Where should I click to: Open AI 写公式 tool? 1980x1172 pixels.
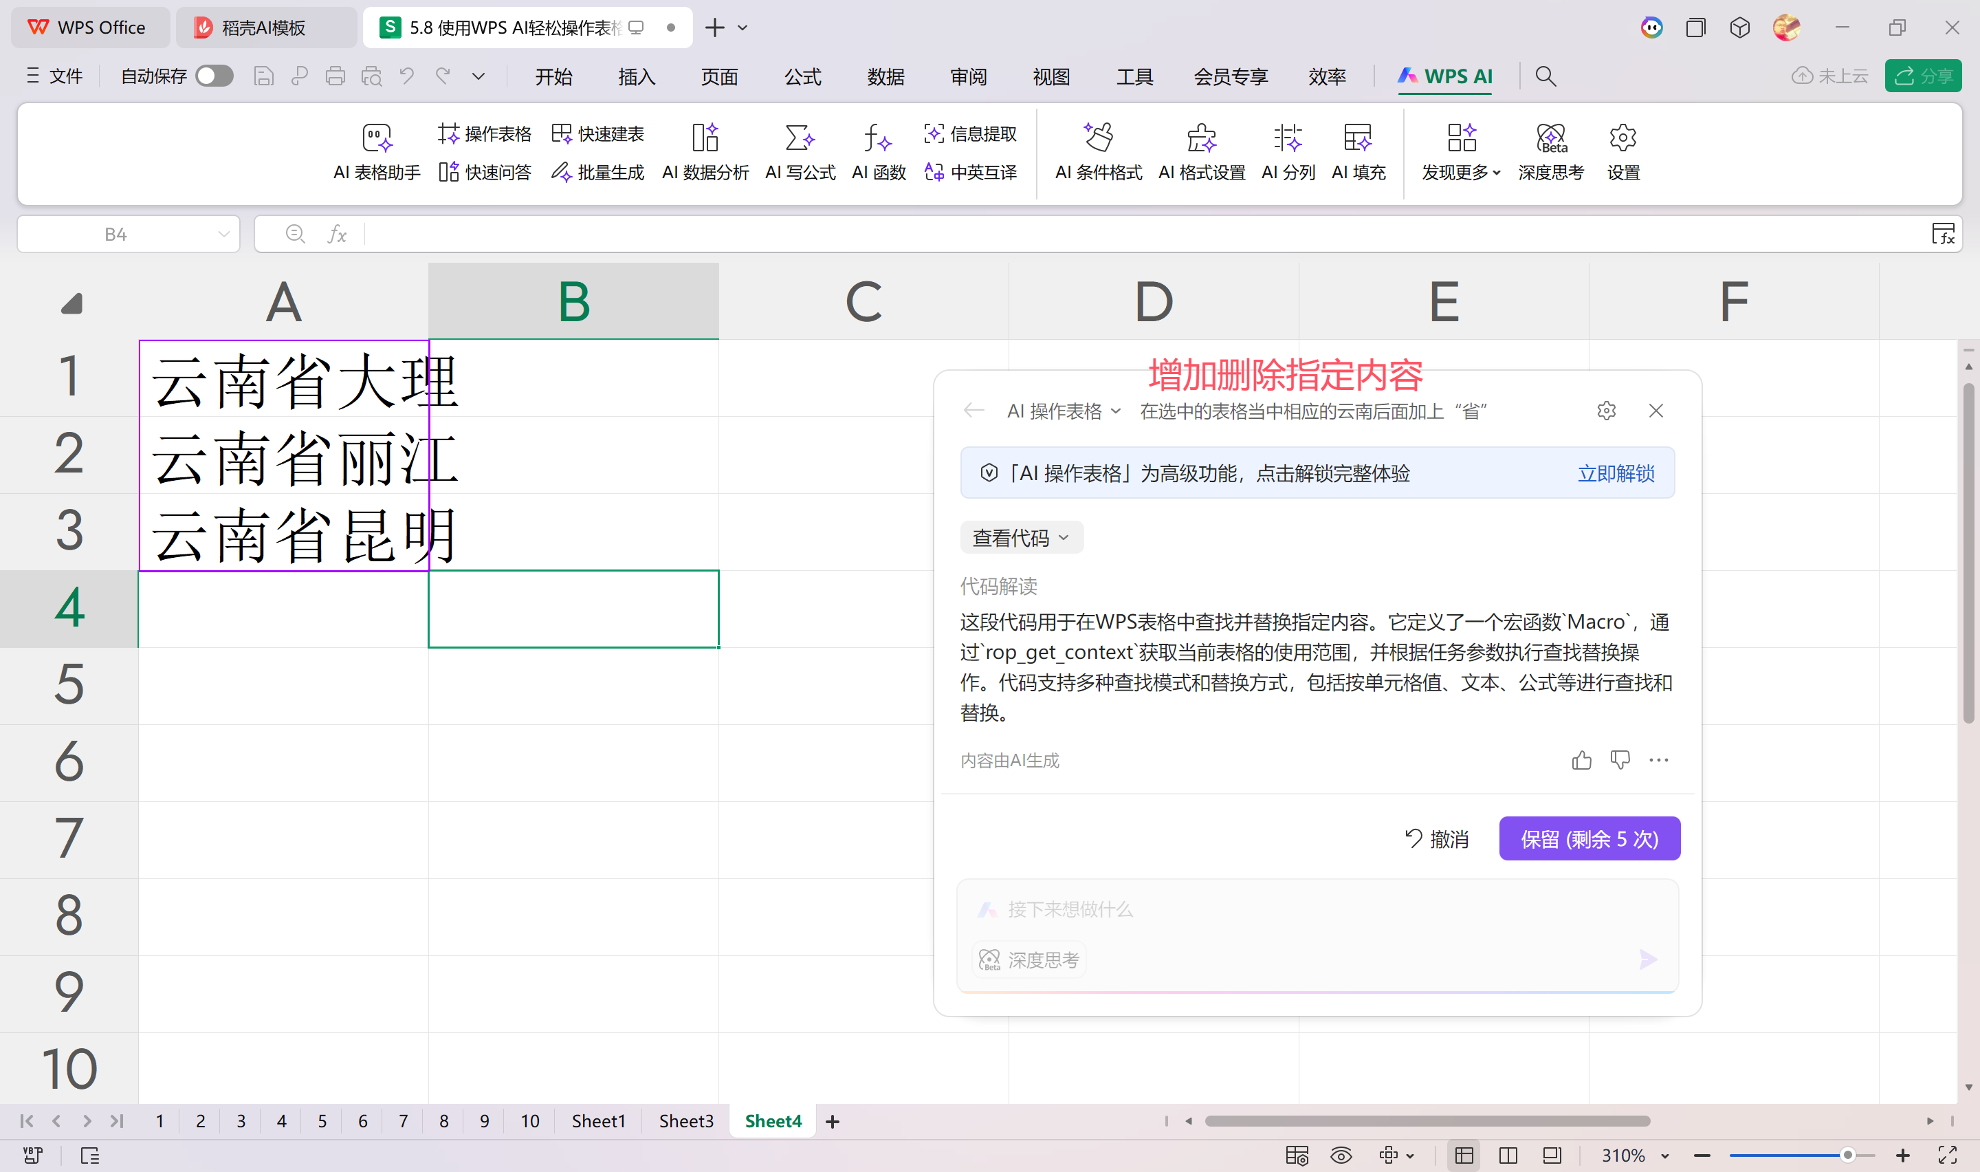click(x=800, y=153)
